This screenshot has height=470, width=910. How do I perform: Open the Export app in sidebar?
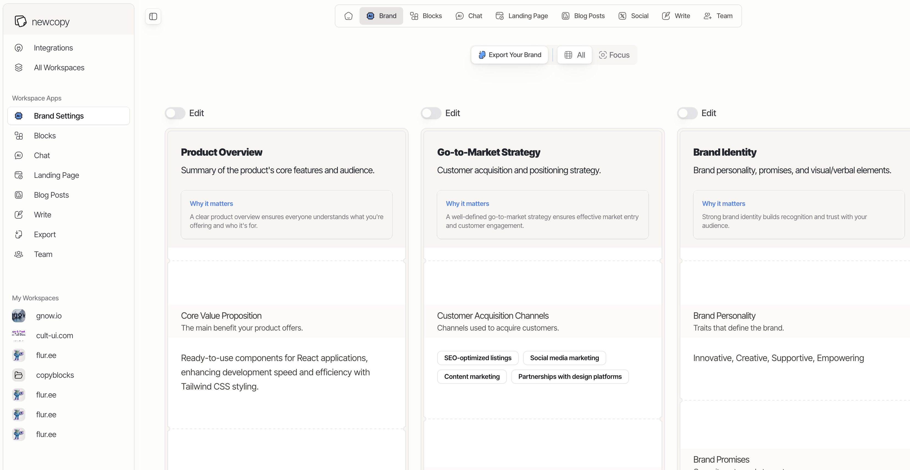[x=44, y=234]
